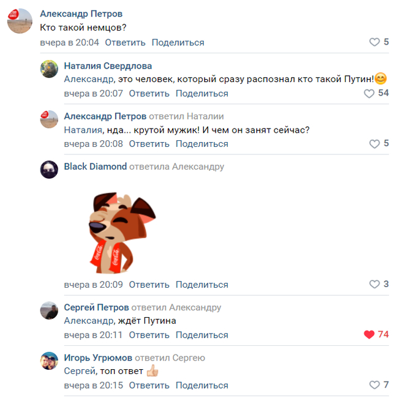This screenshot has height=401, width=398.
Task: Open Black Diamond profile name link
Action: pyautogui.click(x=95, y=167)
